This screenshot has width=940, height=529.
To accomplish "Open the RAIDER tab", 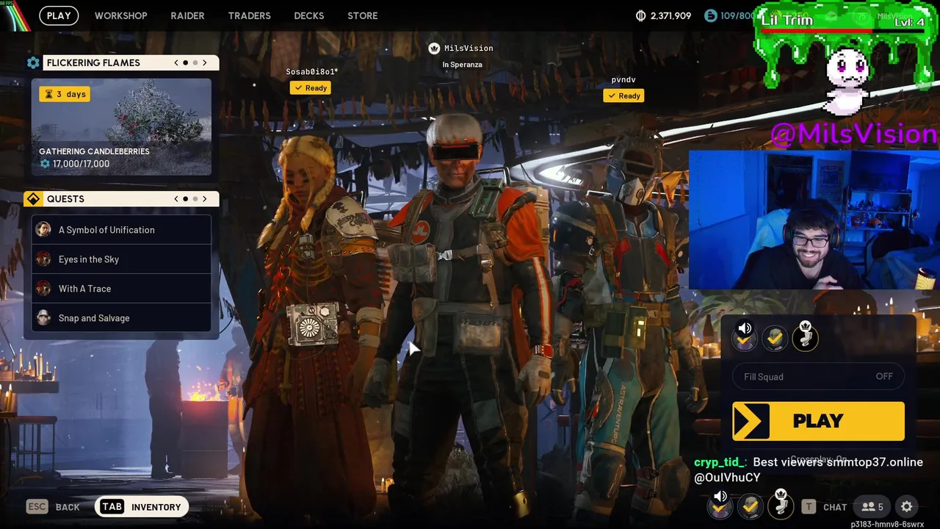I will coord(187,15).
